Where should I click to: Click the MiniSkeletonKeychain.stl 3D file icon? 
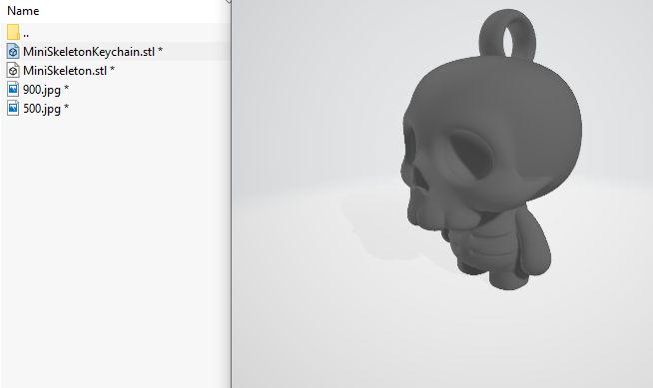tap(13, 51)
